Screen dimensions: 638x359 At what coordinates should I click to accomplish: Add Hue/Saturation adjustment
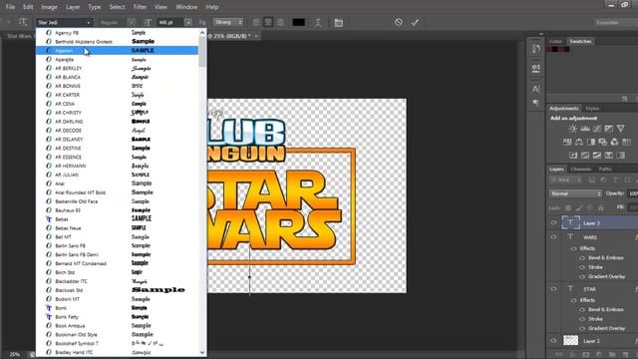pyautogui.click(x=567, y=142)
